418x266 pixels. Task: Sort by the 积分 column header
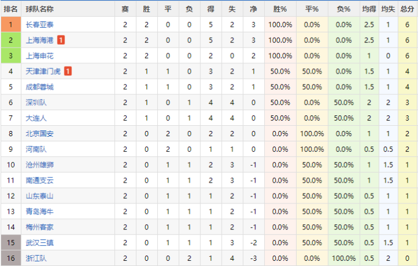[x=408, y=9]
